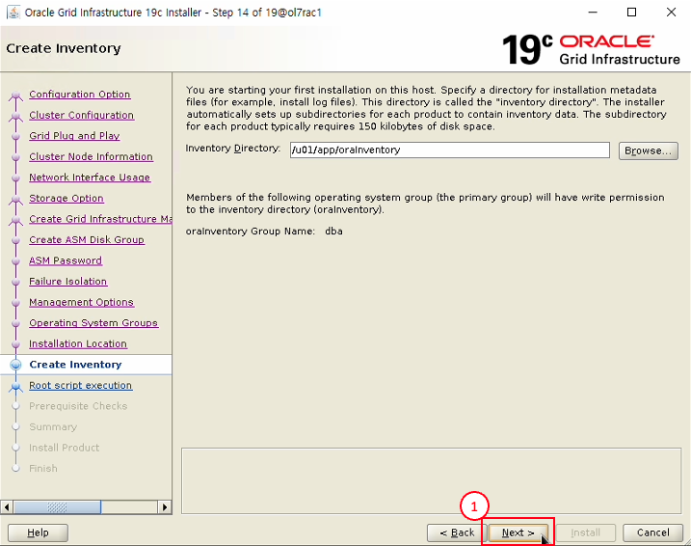The width and height of the screenshot is (691, 546).
Task: Go to Create ASM Disk Group step
Action: [87, 239]
